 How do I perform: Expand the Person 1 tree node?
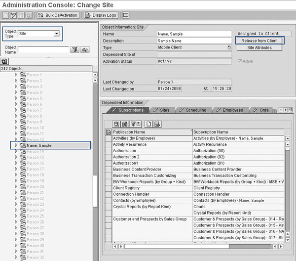(x=16, y=75)
